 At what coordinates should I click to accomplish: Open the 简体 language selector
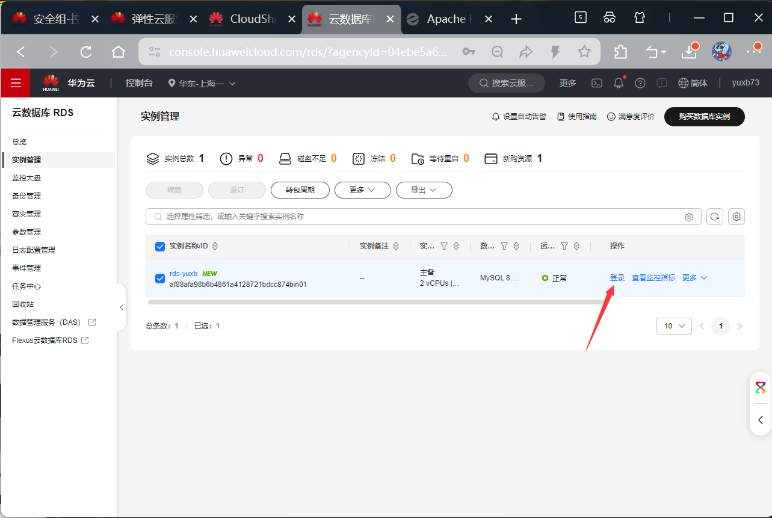[693, 83]
